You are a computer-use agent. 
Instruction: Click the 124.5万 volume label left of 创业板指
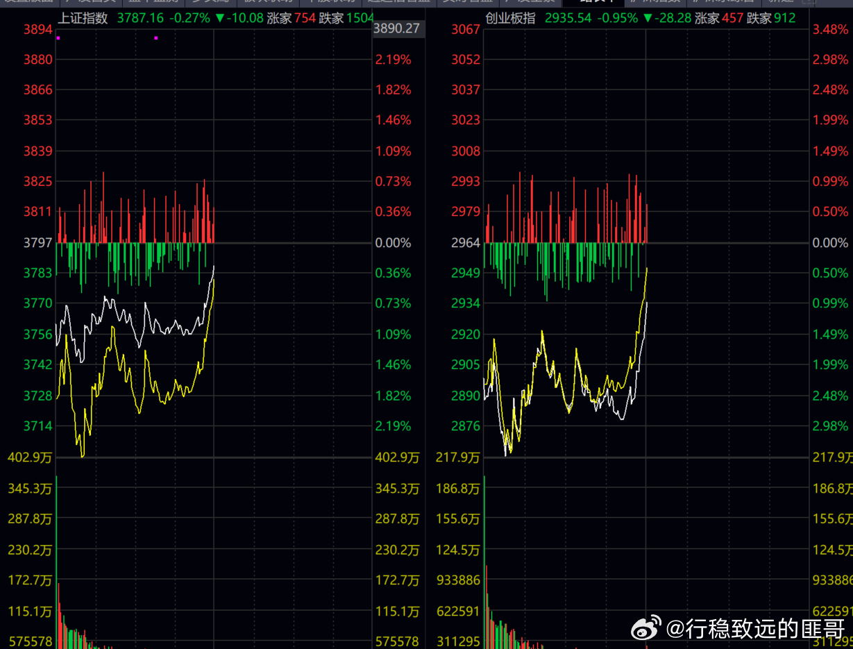click(458, 550)
